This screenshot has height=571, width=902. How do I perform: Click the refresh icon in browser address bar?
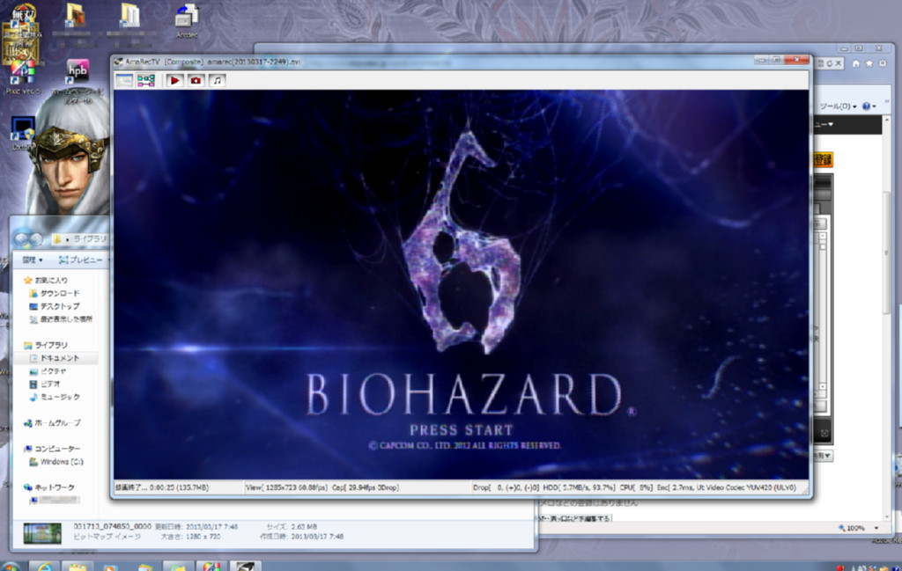coord(829,63)
